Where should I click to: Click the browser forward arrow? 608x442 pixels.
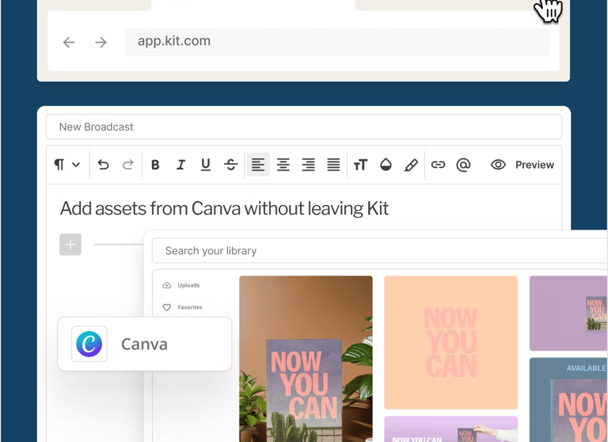(101, 42)
